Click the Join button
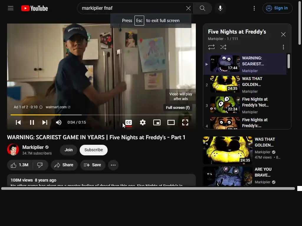This screenshot has height=226, width=302. tap(68, 150)
